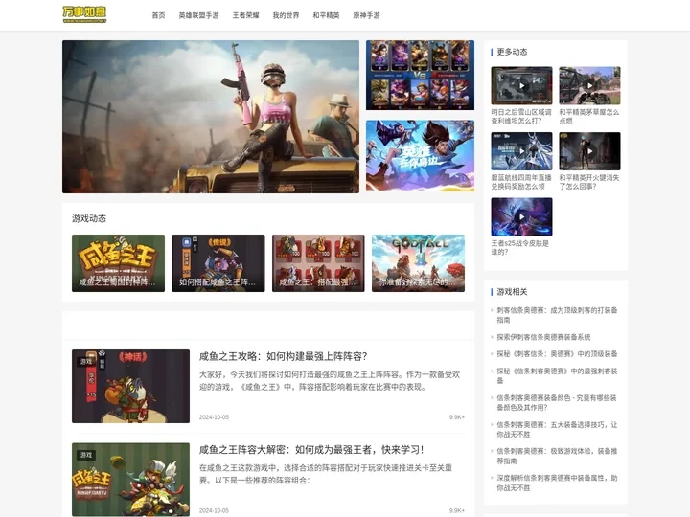Screen dimensions: 690x517
Task: Open link 和平精英开火键消失了怎么回事?
Action: (588, 182)
